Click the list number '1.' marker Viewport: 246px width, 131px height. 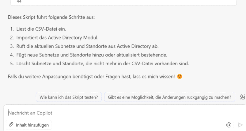(12, 29)
